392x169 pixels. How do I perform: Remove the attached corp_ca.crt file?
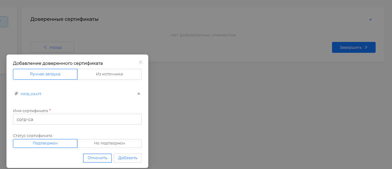[x=138, y=94]
